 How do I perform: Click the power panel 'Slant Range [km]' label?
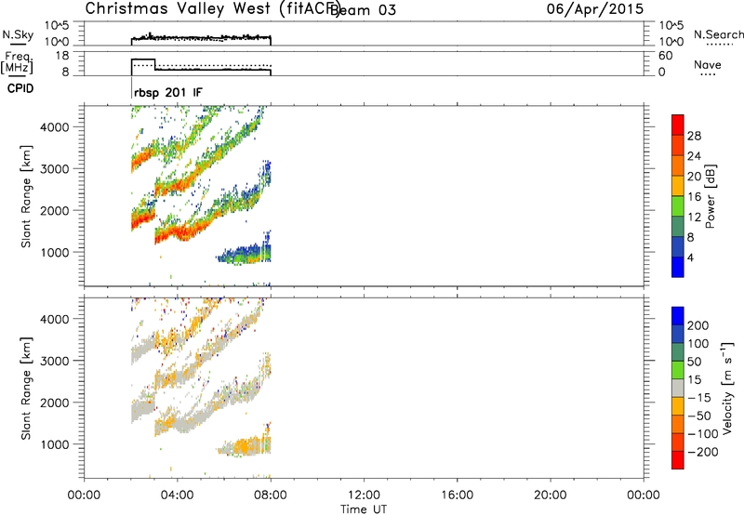(x=26, y=196)
